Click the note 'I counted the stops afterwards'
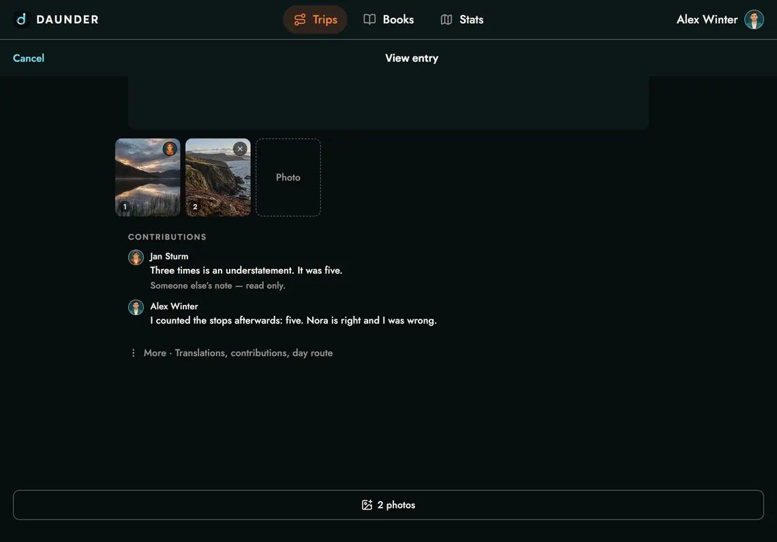Image resolution: width=777 pixels, height=542 pixels. (x=293, y=320)
